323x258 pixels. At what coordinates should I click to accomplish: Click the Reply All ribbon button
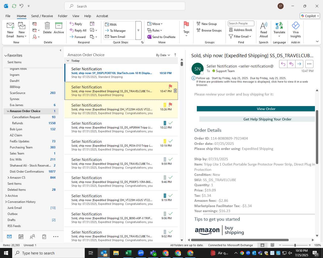(x=78, y=30)
